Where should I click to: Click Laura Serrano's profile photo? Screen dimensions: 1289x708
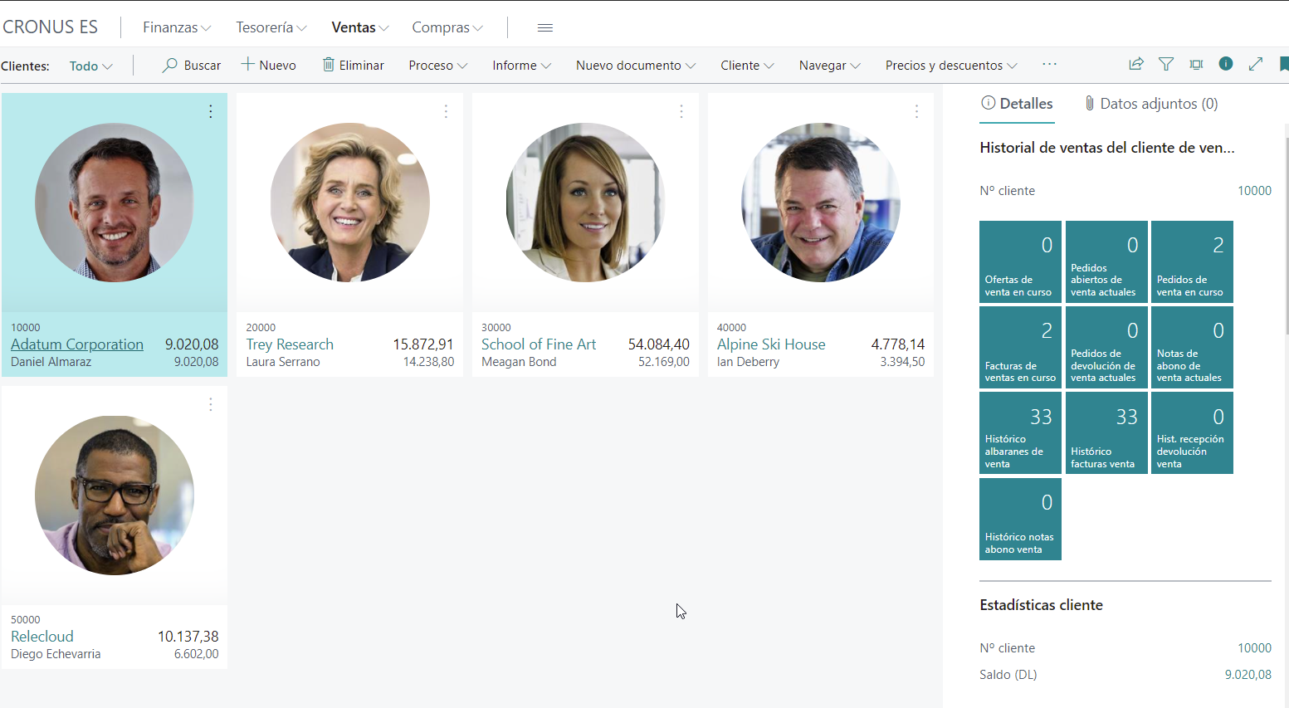[350, 203]
